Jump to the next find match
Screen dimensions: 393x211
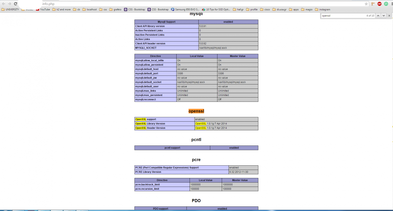click(x=384, y=16)
